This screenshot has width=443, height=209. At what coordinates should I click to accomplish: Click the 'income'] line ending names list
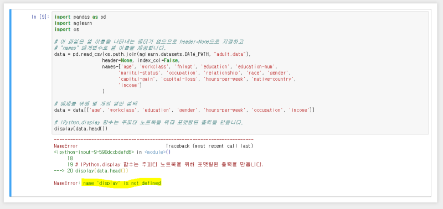pyautogui.click(x=130, y=85)
